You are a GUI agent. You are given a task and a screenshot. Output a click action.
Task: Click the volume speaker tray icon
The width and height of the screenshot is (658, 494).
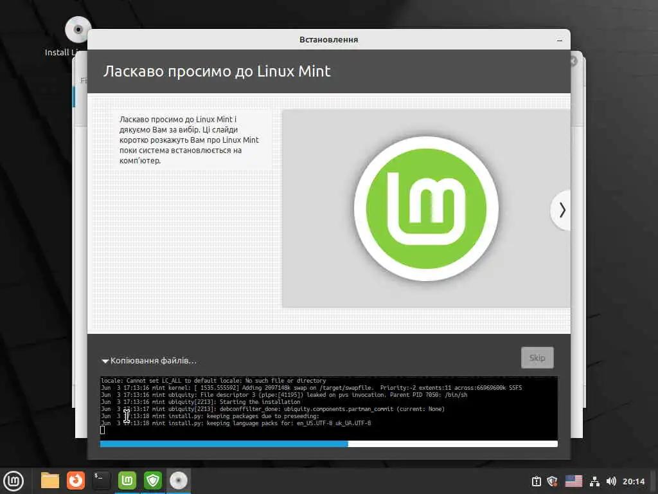coord(611,481)
